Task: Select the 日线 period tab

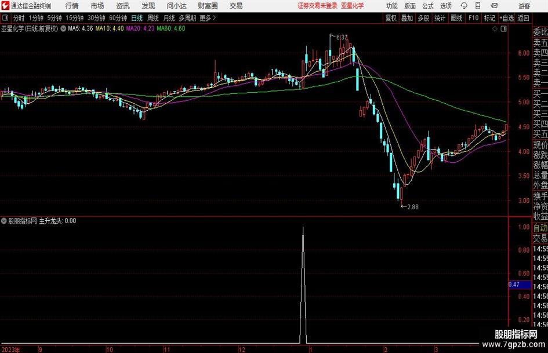Action: click(137, 18)
